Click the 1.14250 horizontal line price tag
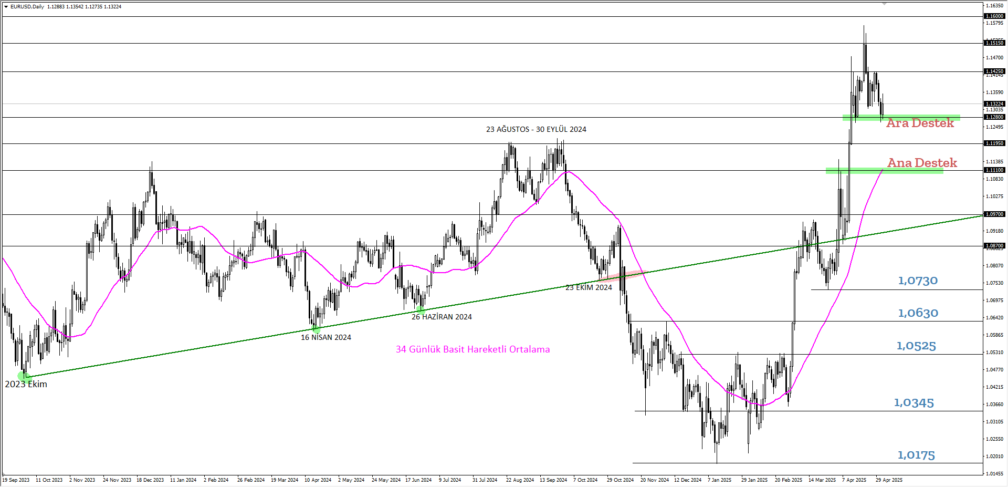Viewport: 1008px width, 487px height. [x=994, y=71]
